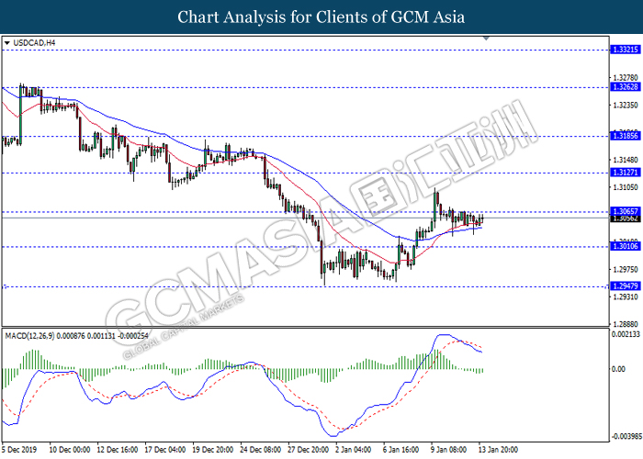
Task: Click the USDCAD,H4 dropdown triangle
Action: pyautogui.click(x=7, y=43)
